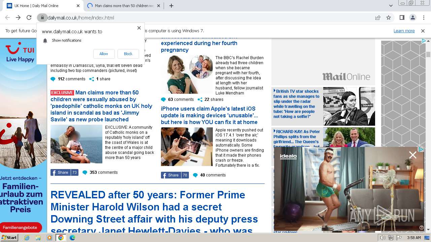
Task: Click the Chrome taskbar icon
Action: tap(61, 238)
